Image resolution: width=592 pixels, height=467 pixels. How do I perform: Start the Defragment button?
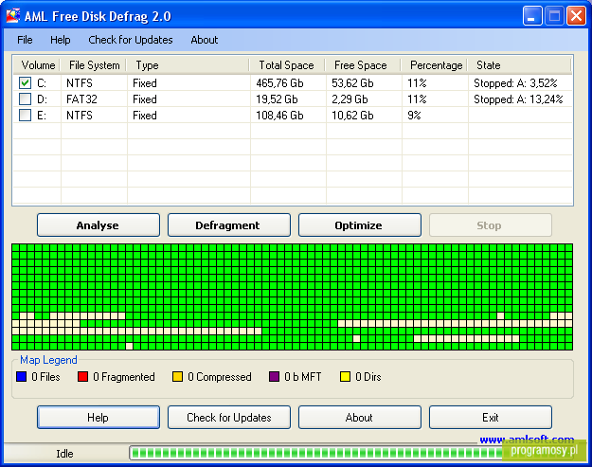tap(229, 225)
